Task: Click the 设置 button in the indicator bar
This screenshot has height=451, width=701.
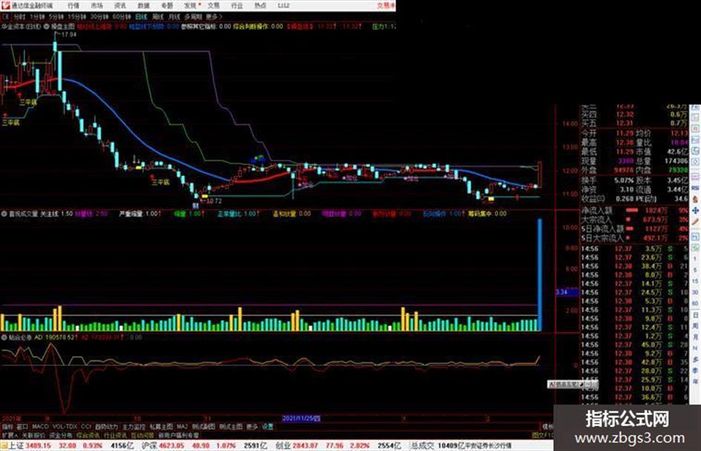Action: (x=267, y=427)
